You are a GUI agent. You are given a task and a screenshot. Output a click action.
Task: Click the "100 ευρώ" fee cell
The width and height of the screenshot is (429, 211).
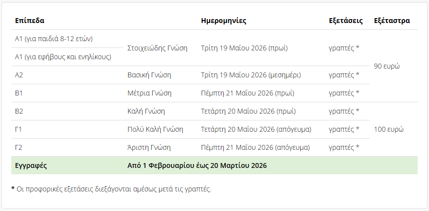[x=388, y=129]
